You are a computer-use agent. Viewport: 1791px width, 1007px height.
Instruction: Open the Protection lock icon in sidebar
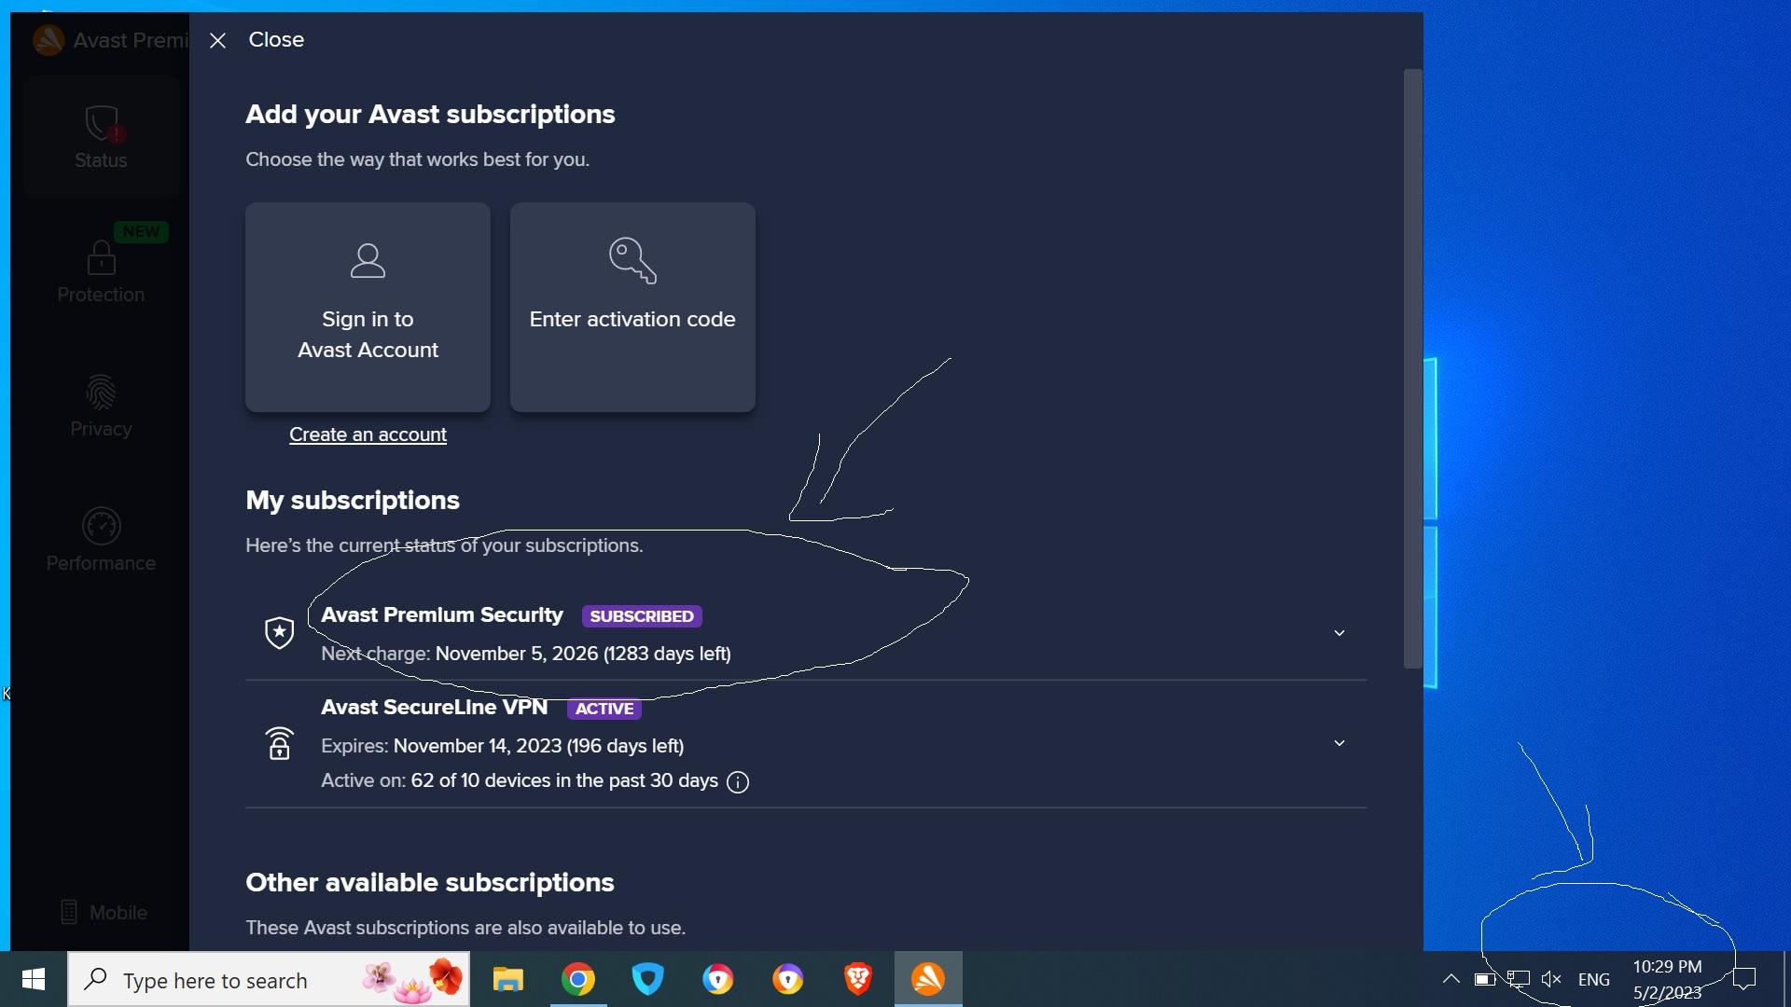(x=101, y=258)
